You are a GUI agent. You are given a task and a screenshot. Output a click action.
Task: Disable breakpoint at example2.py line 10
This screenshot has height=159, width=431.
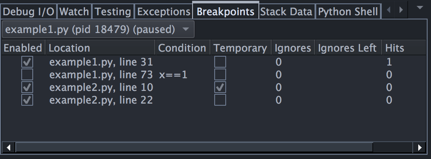pyautogui.click(x=27, y=87)
